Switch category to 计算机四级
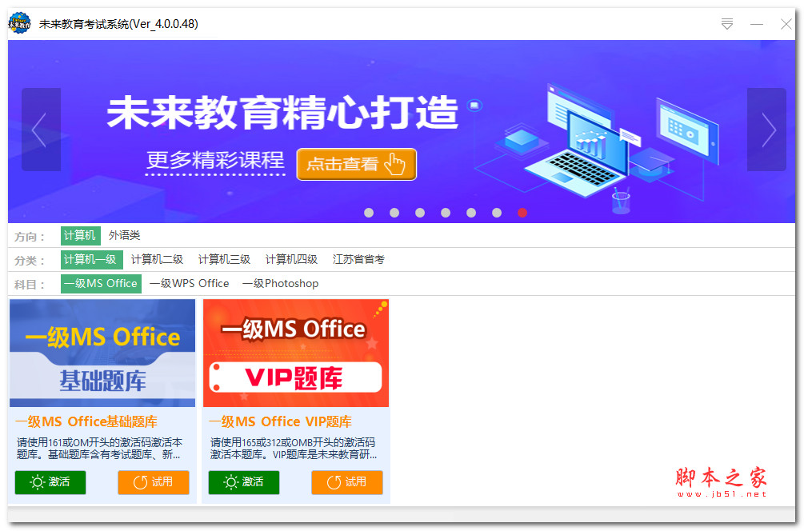 coord(291,260)
